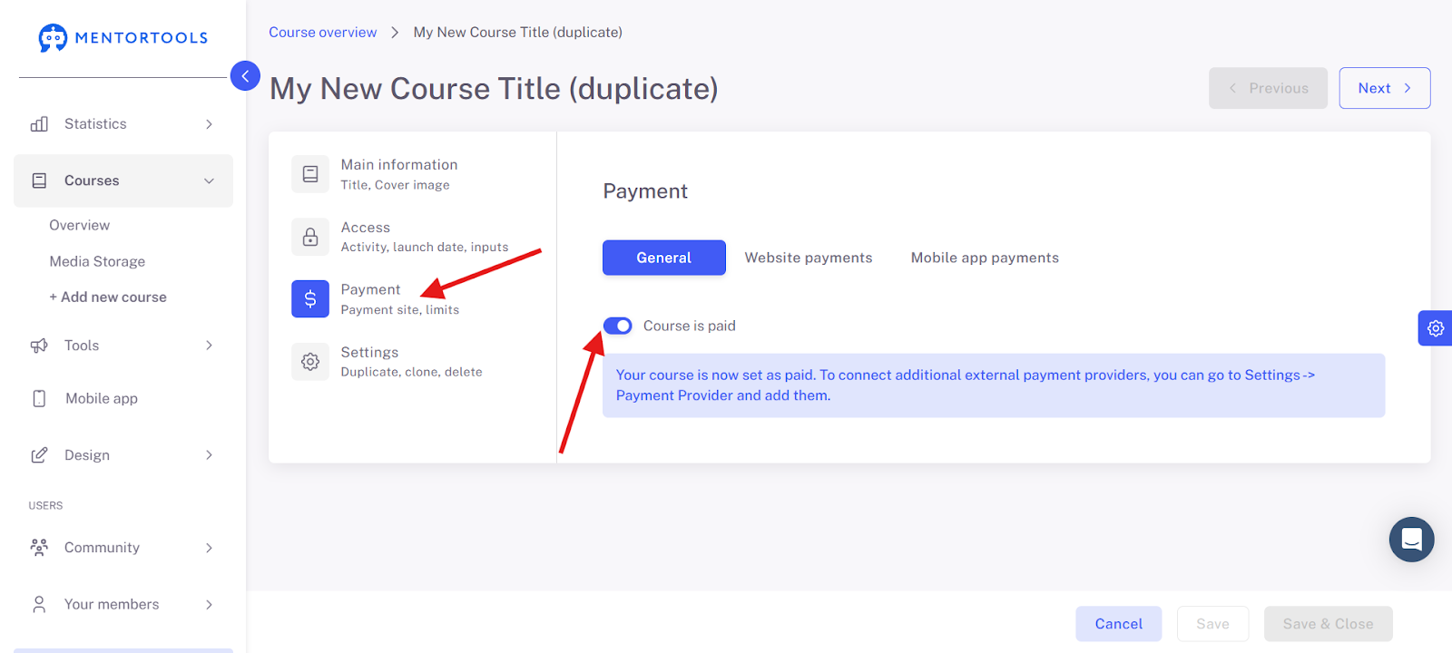Screen dimensions: 1452x653
Task: Click the Cancel button
Action: click(x=1119, y=624)
